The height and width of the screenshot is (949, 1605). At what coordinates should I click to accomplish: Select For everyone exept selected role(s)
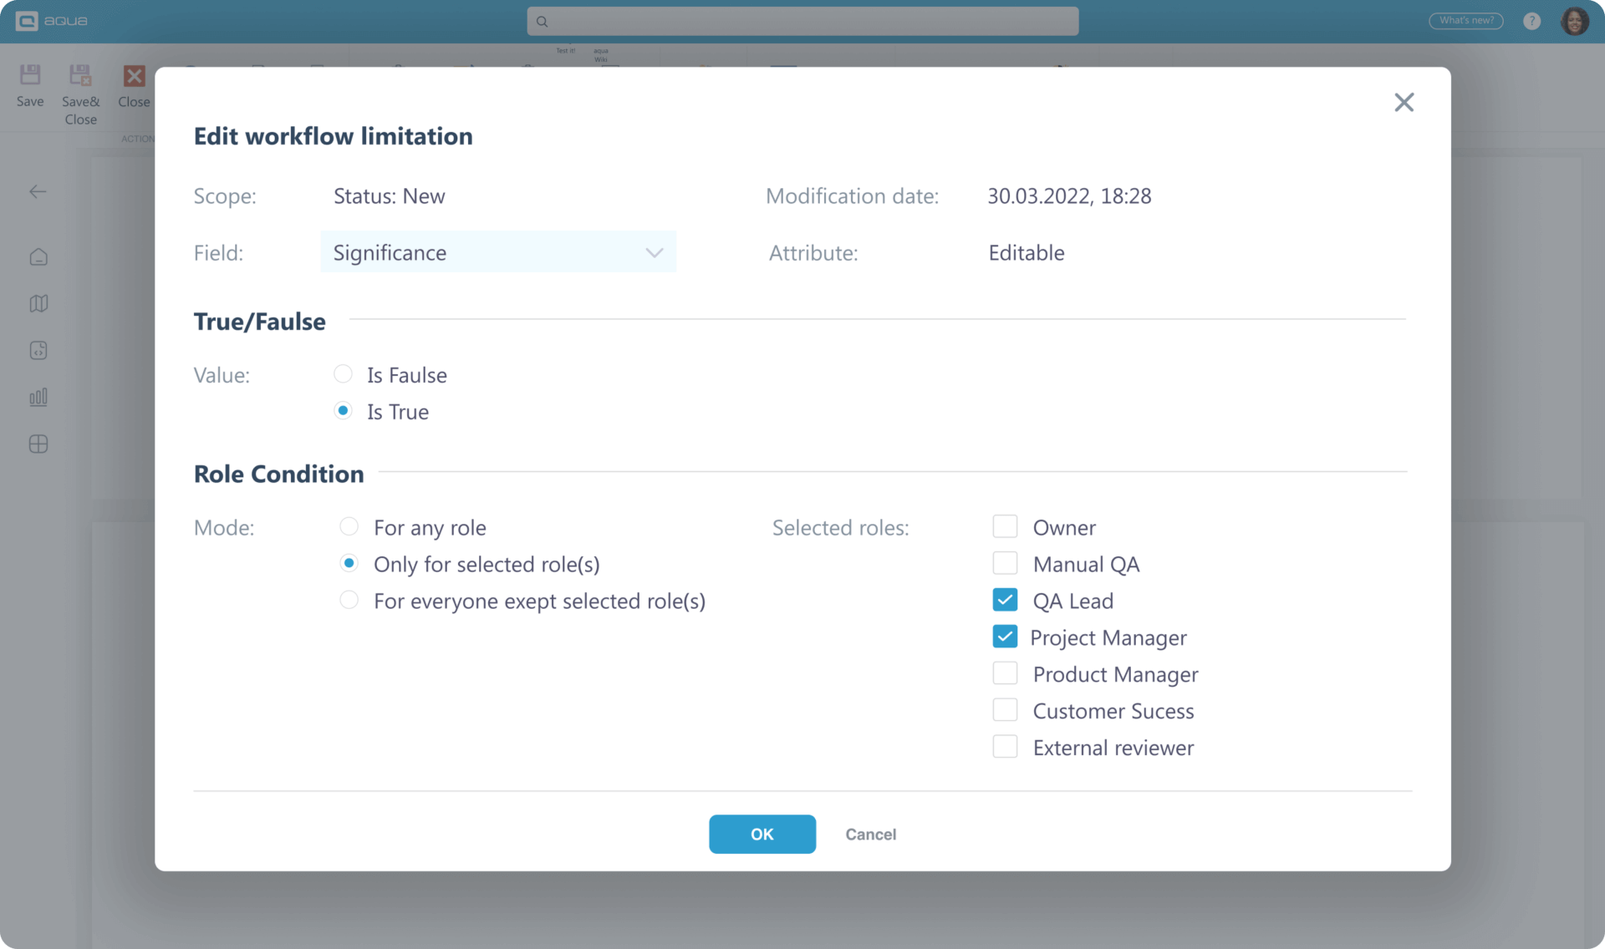349,600
